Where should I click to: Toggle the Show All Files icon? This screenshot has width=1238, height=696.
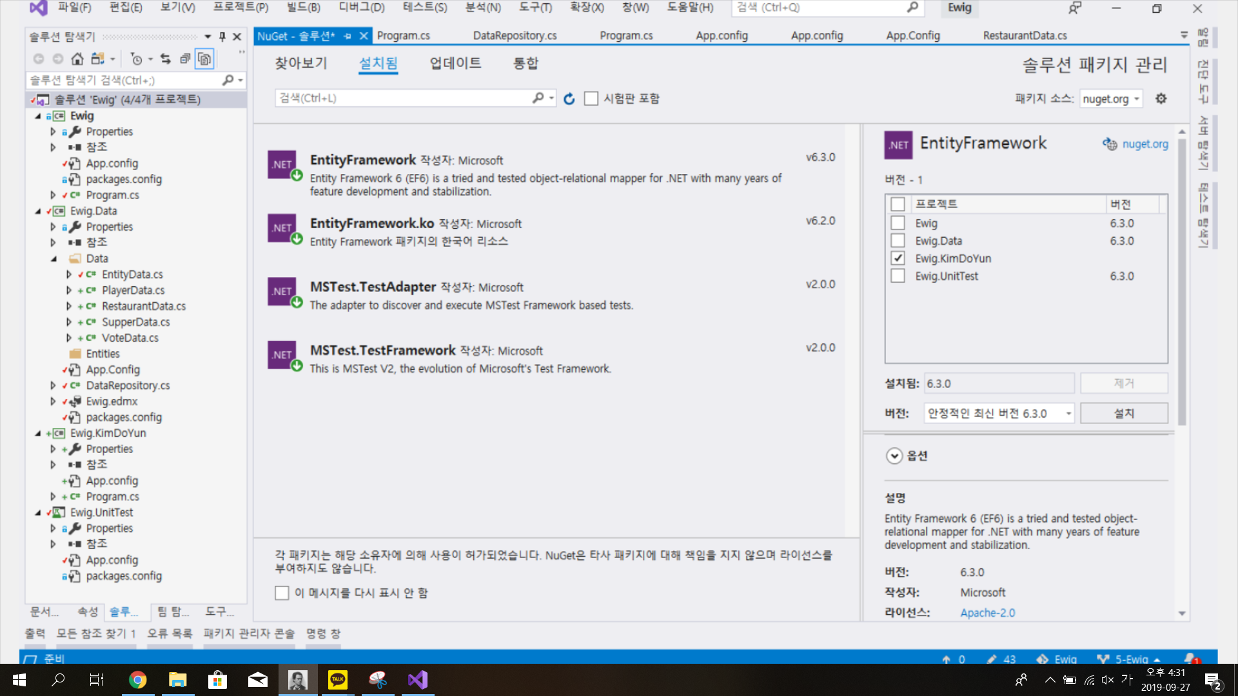pos(204,59)
